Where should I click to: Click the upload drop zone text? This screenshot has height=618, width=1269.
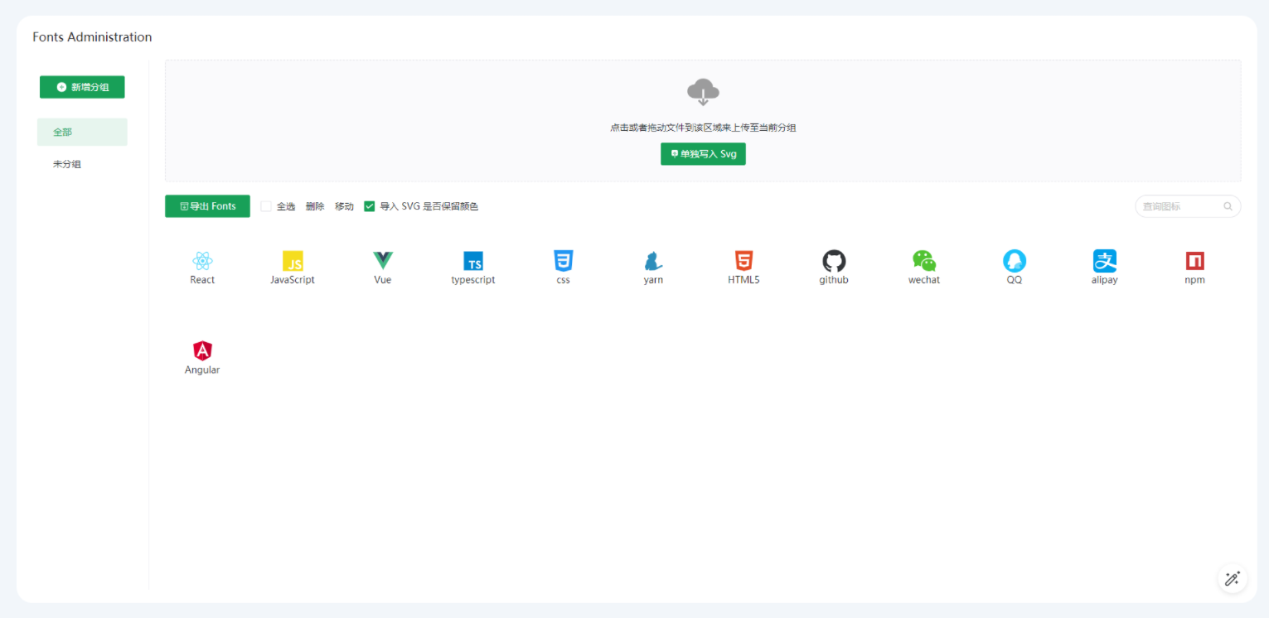tap(703, 128)
